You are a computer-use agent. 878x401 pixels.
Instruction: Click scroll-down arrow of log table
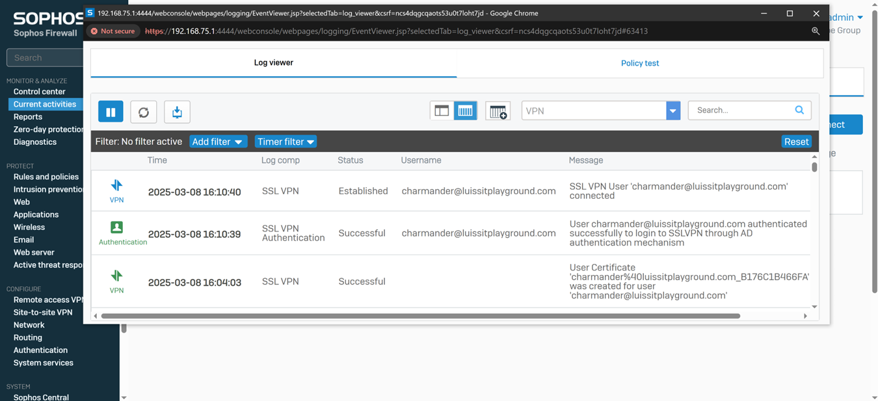814,307
